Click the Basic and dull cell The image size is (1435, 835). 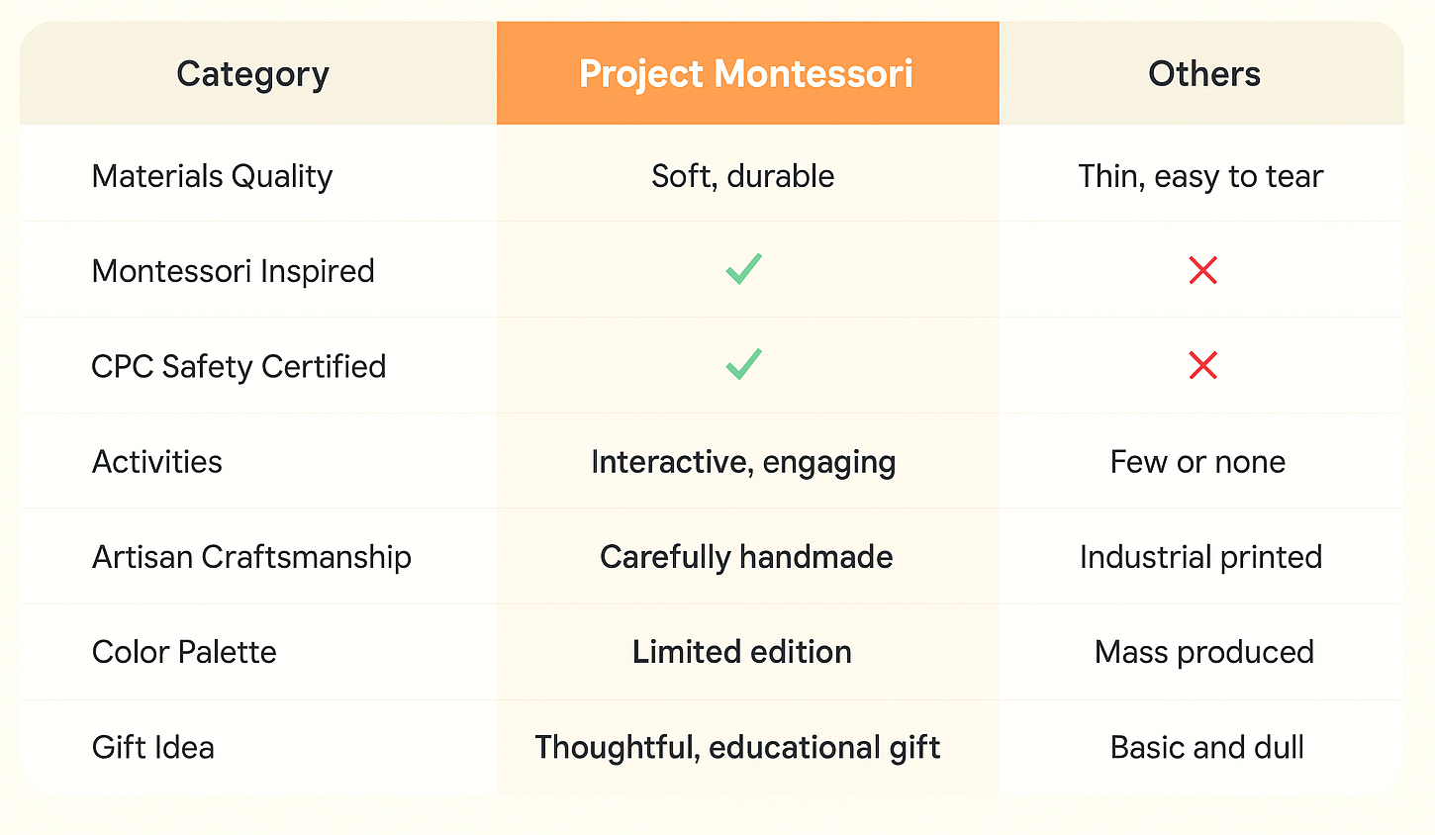tap(1206, 747)
